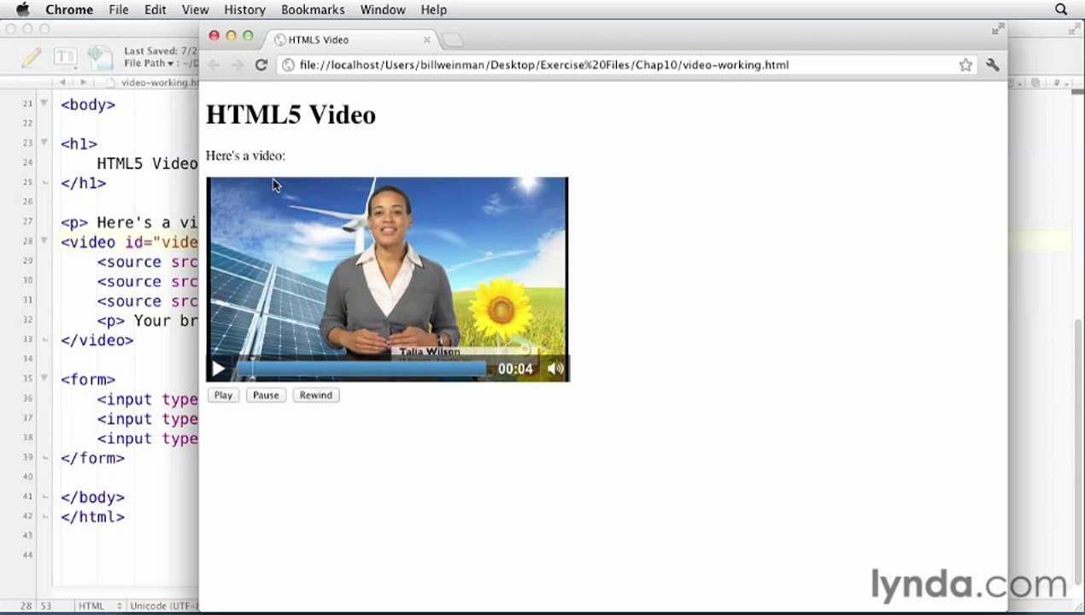Click next document arrow in editor navigation bar
The width and height of the screenshot is (1085, 615).
pos(83,82)
